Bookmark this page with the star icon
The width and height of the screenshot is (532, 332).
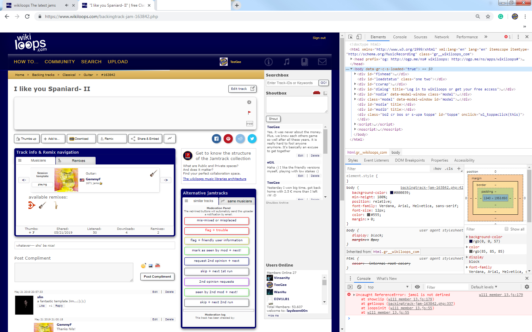click(488, 16)
